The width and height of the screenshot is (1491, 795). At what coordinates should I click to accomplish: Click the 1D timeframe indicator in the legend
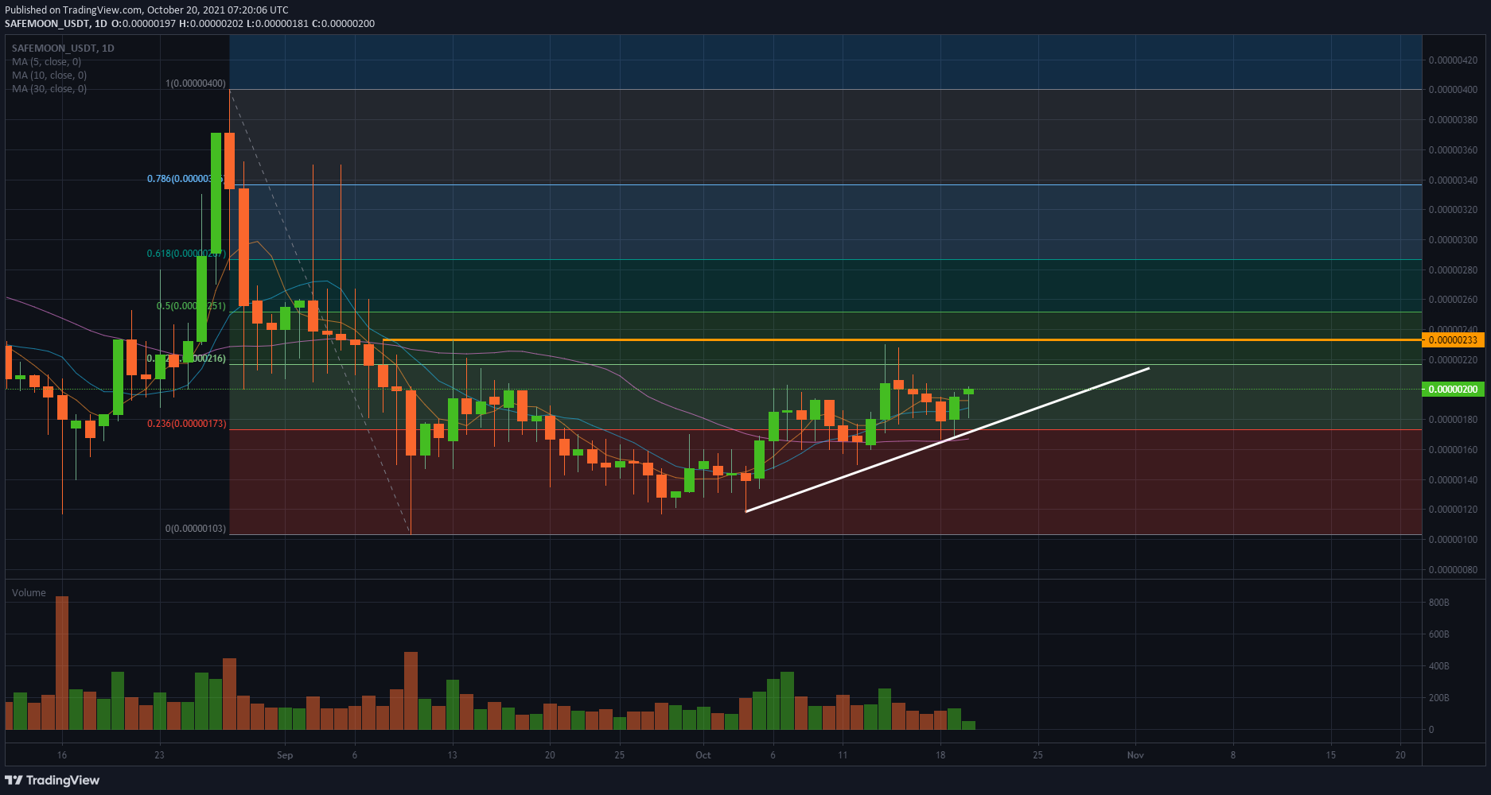(x=107, y=48)
